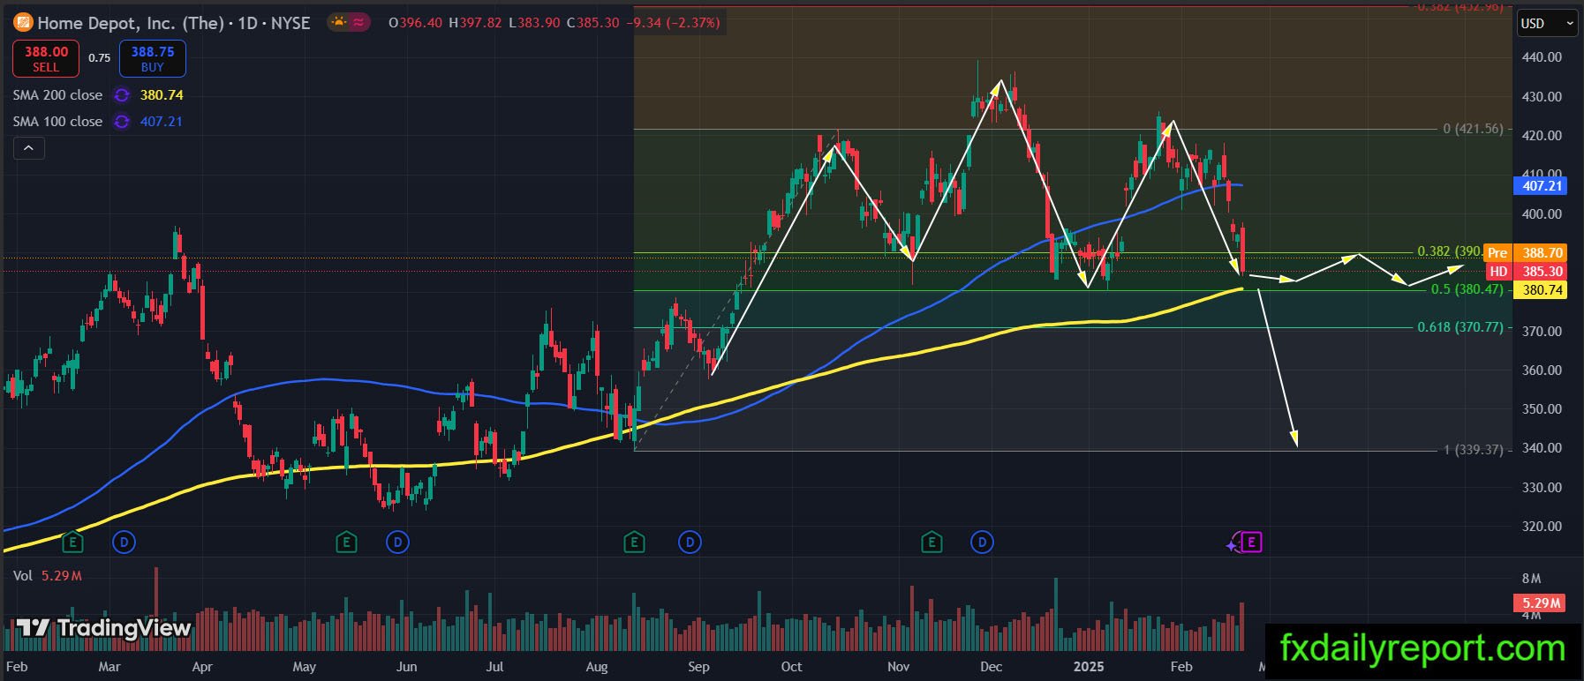Screen dimensions: 1584x681
Task: Click the earnings E marker before March
Action: coord(73,542)
